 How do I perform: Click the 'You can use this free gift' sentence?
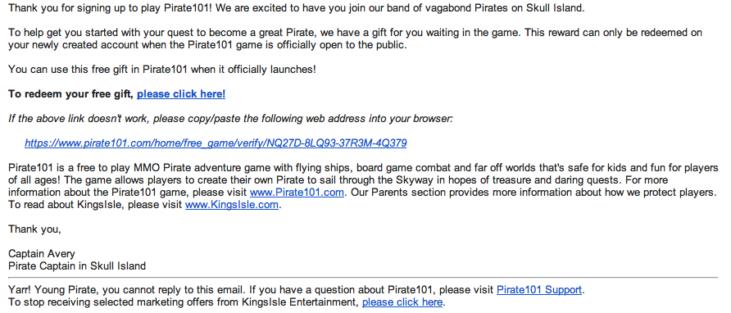(x=162, y=70)
